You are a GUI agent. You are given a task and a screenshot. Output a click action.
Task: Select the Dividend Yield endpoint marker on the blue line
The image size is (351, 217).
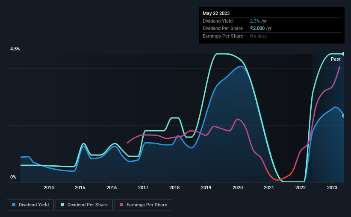[344, 116]
